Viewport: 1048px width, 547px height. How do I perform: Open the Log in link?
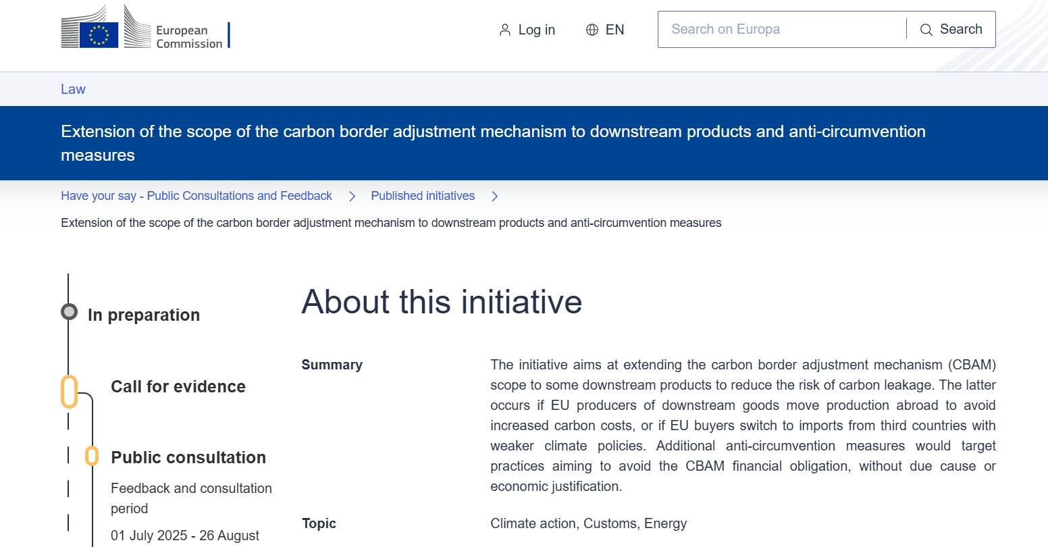click(536, 30)
